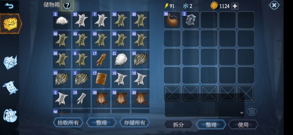The height and width of the screenshot is (135, 293).
Task: Close the storage window with X
Action: pos(274,5)
